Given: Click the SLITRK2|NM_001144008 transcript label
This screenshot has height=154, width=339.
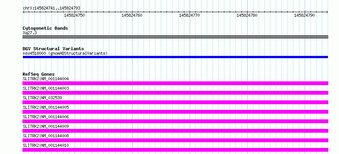Looking at the screenshot, I should 46,136.
